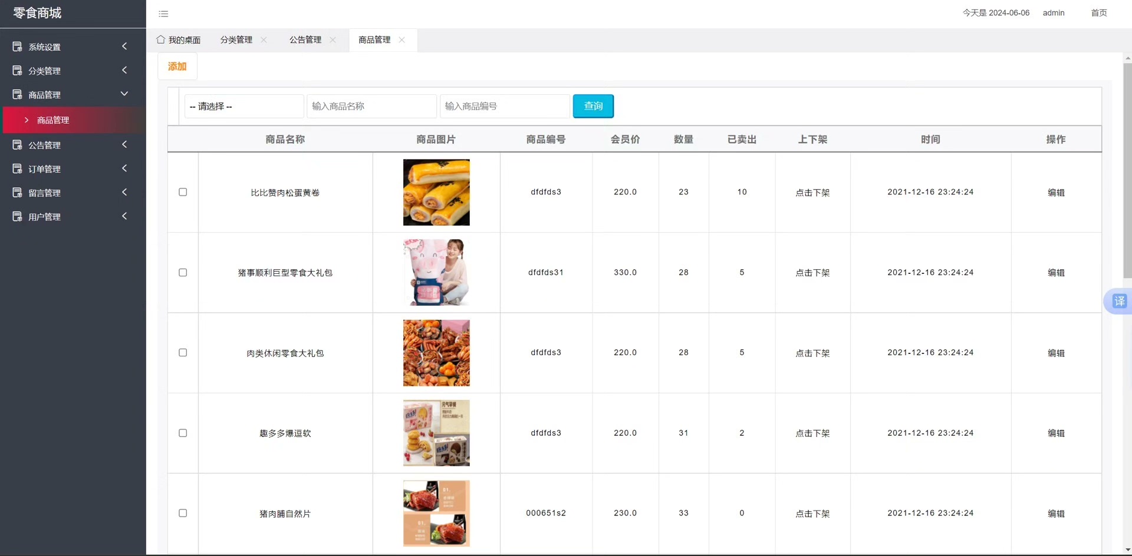Click the 系统设置 sidebar icon

18,47
